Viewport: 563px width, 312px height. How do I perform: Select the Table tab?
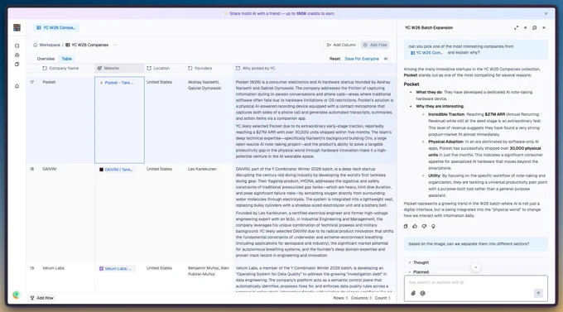click(x=67, y=59)
